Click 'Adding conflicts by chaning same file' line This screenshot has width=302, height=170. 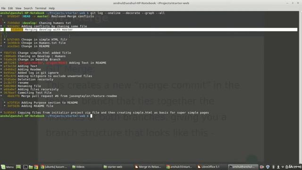click(54, 26)
